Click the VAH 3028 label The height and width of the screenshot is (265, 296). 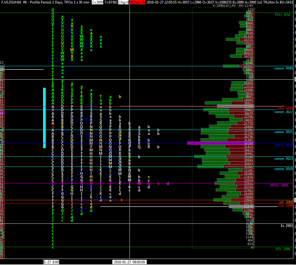pos(285,109)
